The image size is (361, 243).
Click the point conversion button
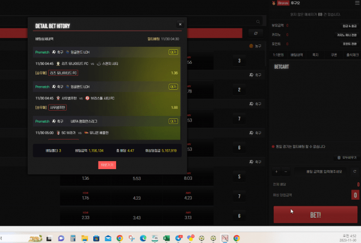tap(350, 44)
